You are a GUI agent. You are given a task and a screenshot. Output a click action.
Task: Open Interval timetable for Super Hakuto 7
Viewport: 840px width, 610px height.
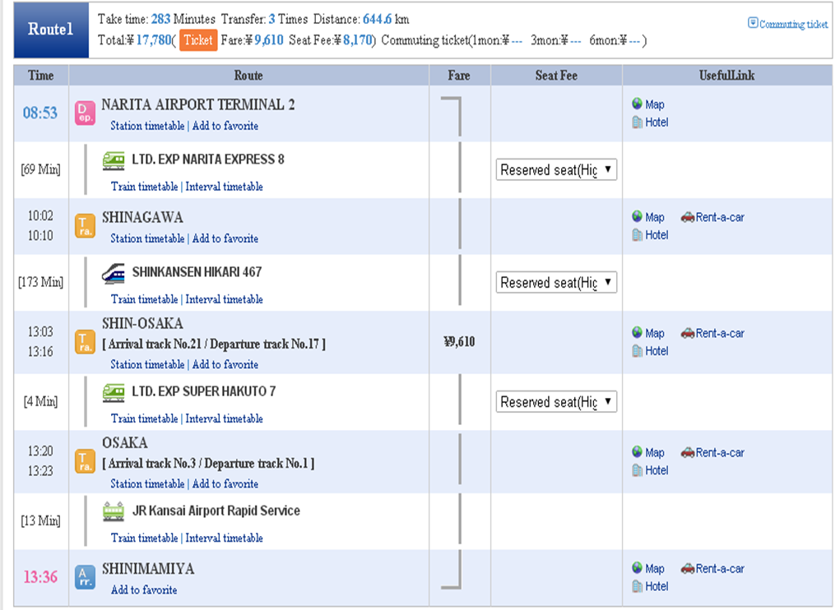[224, 419]
